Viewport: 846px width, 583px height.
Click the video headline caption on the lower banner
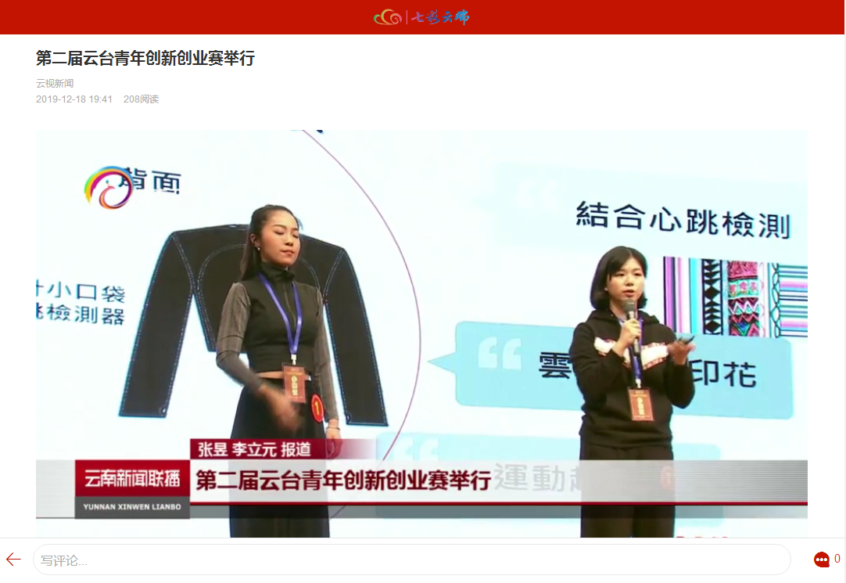tap(342, 479)
